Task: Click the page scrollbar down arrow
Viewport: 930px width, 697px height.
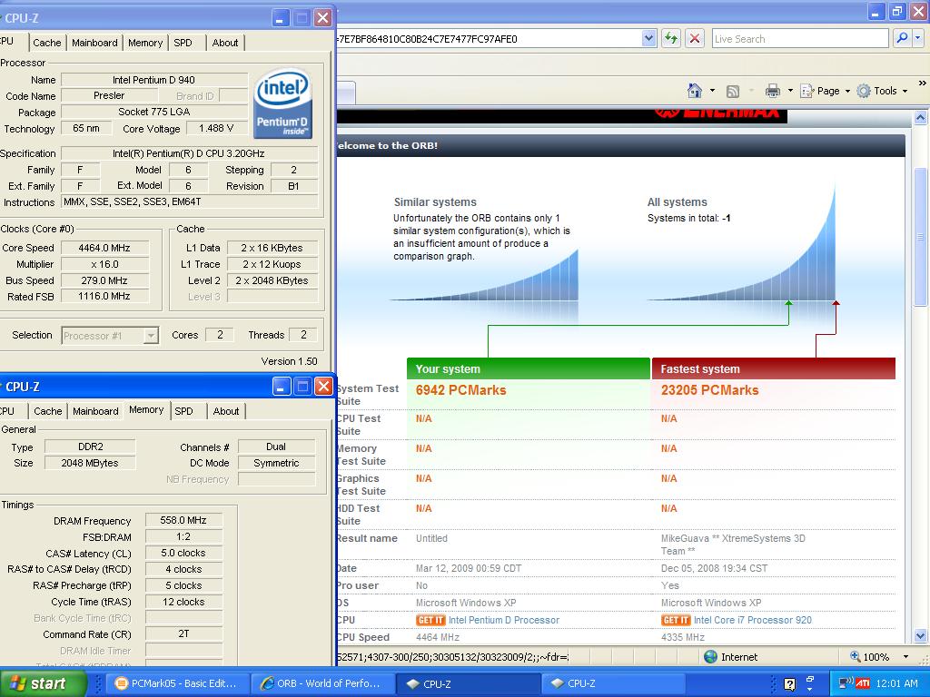Action: click(x=920, y=636)
